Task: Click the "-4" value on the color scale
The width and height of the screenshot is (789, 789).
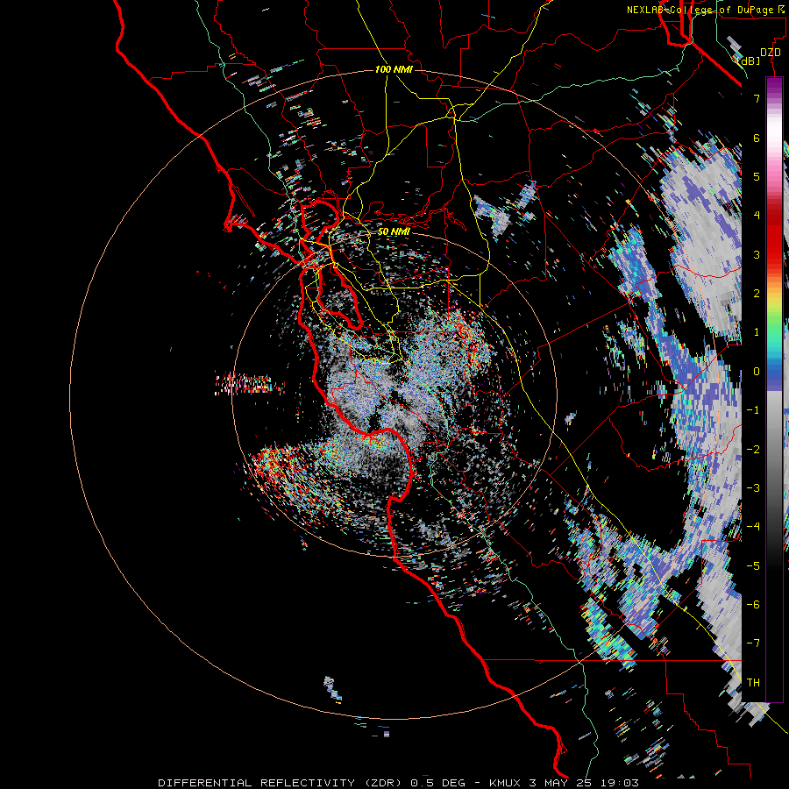Action: [x=753, y=527]
